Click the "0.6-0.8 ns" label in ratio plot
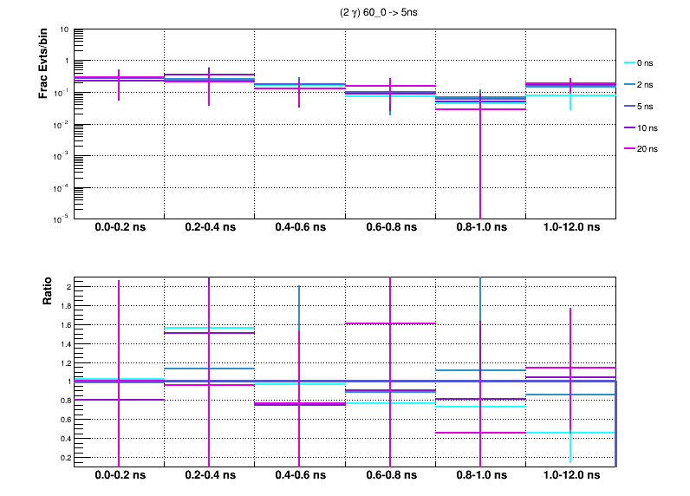This screenshot has width=690, height=496. (x=390, y=476)
